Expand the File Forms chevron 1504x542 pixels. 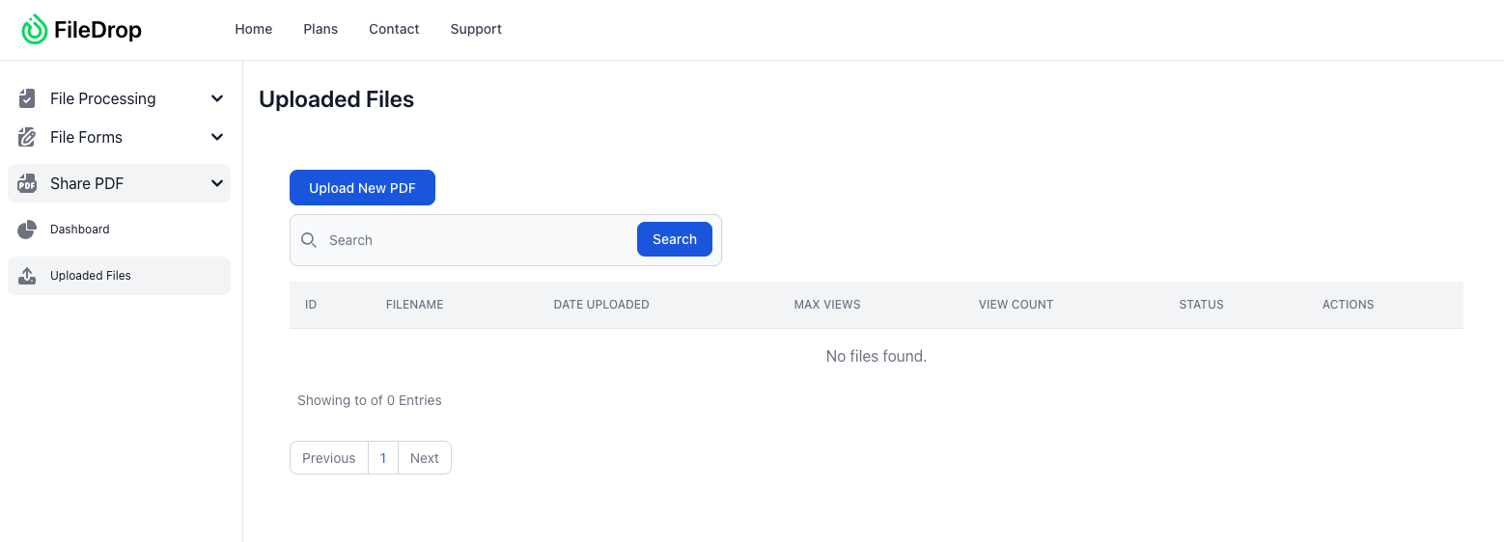(217, 137)
